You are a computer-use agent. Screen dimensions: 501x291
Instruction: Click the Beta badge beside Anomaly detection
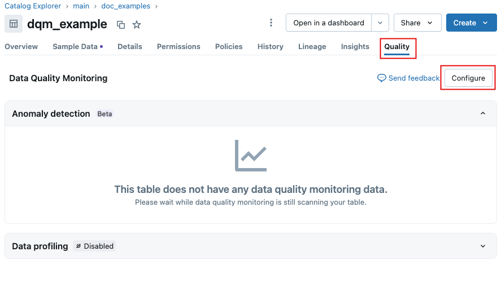[x=104, y=113]
